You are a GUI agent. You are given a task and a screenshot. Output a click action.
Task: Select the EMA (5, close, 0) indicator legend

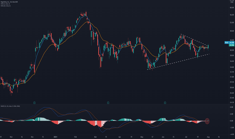(x=5, y=4)
